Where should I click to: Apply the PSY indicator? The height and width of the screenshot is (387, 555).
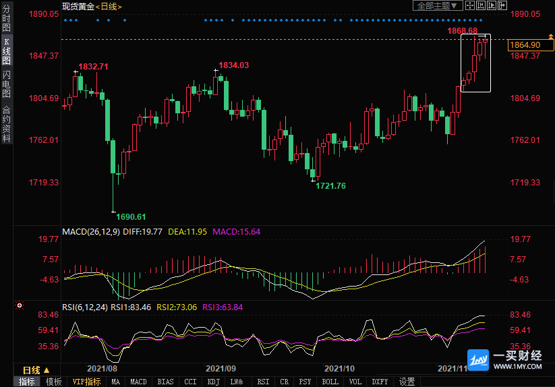[305, 382]
